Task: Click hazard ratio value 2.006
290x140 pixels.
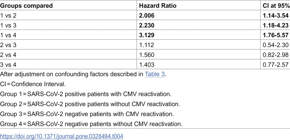Action: coord(147,15)
